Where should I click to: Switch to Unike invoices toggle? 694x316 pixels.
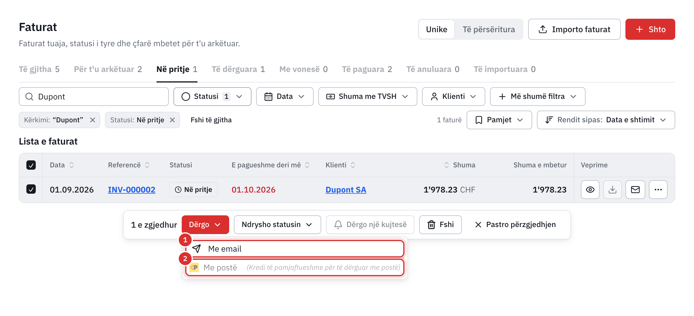pyautogui.click(x=436, y=29)
